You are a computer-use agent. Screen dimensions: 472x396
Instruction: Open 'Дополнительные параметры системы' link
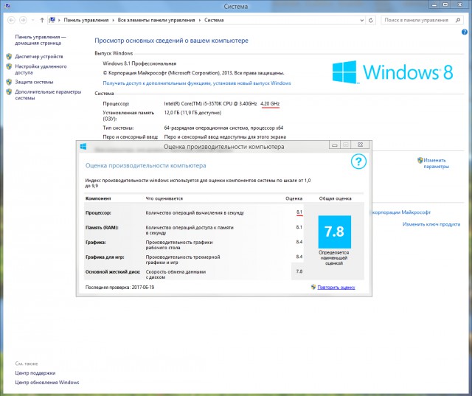(x=48, y=95)
